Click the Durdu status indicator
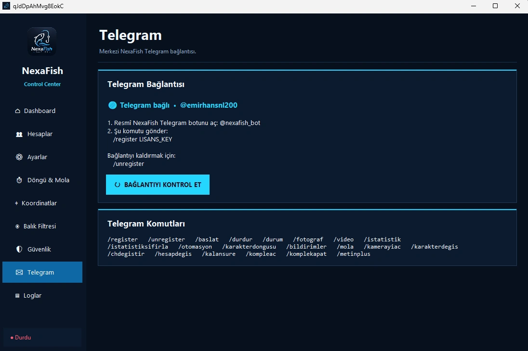This screenshot has height=351, width=528. point(21,338)
